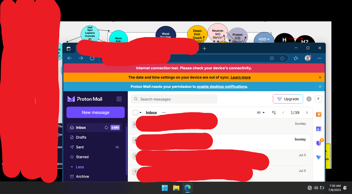Click enable desktop notifications link

point(222,87)
